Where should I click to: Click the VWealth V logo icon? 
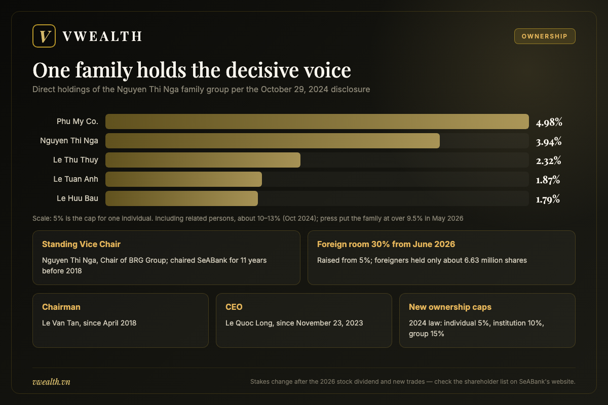pos(44,36)
